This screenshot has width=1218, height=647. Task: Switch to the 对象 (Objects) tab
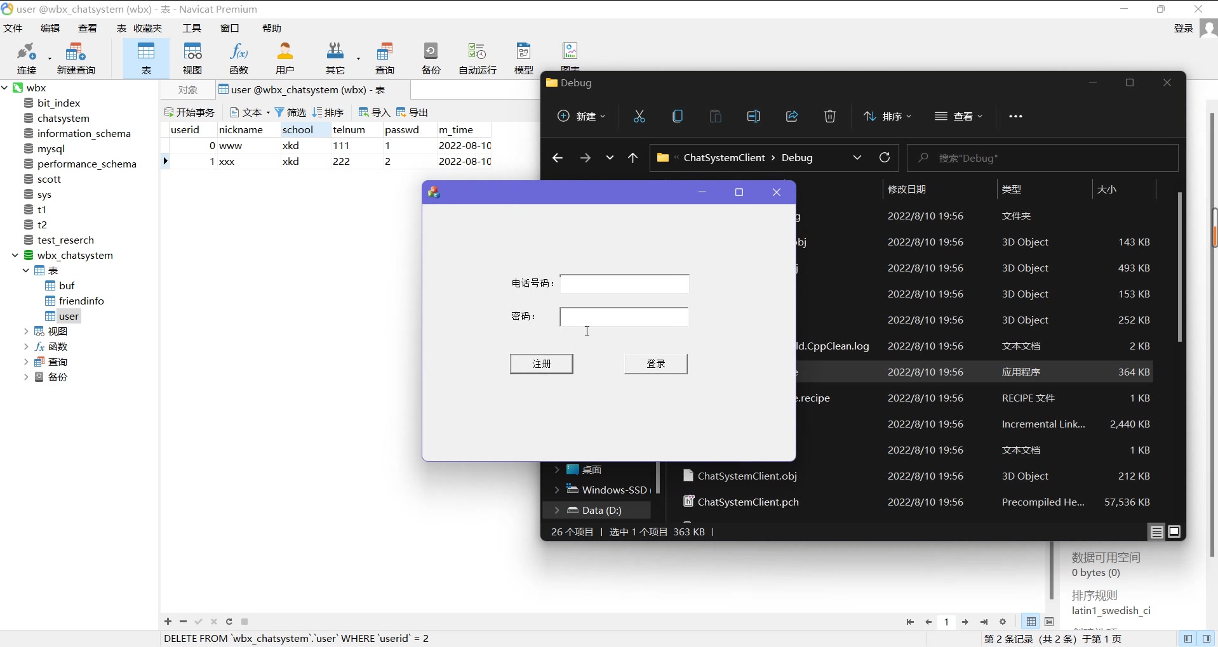tap(188, 90)
